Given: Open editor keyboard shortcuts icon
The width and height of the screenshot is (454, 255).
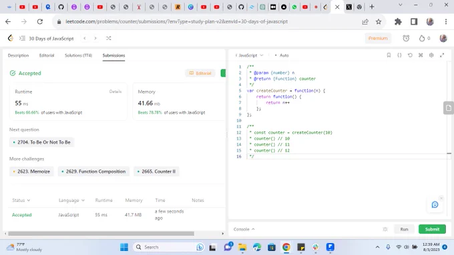Looking at the screenshot, I should coord(421,55).
